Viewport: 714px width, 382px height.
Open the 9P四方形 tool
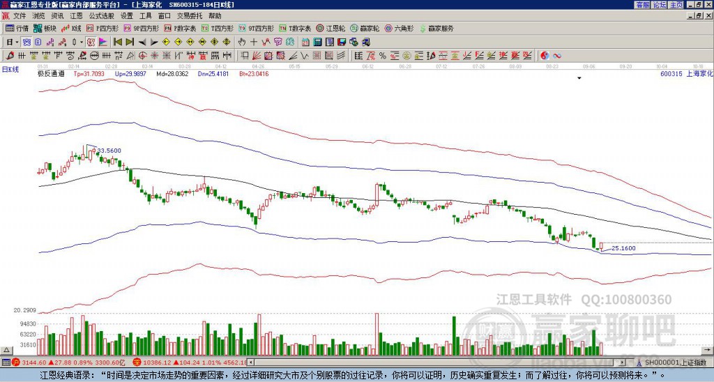tap(141, 28)
